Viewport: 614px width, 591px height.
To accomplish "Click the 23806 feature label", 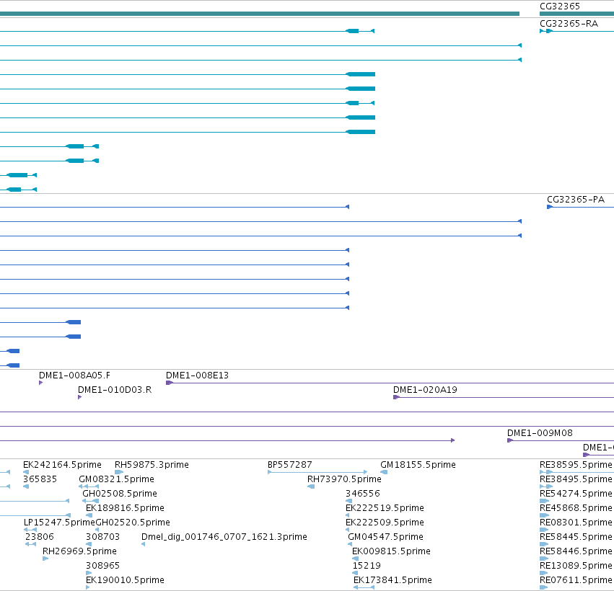I will (x=40, y=537).
